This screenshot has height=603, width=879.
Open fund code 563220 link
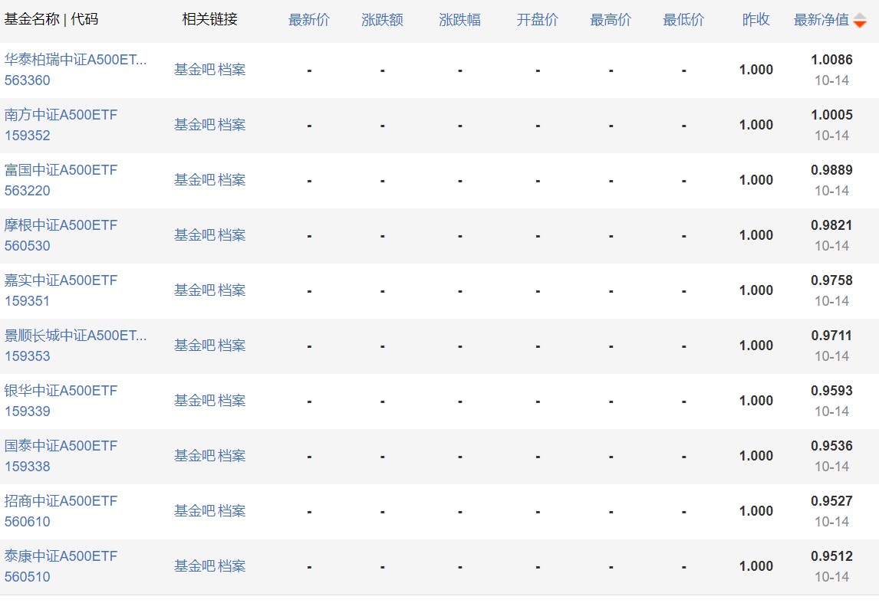28,190
